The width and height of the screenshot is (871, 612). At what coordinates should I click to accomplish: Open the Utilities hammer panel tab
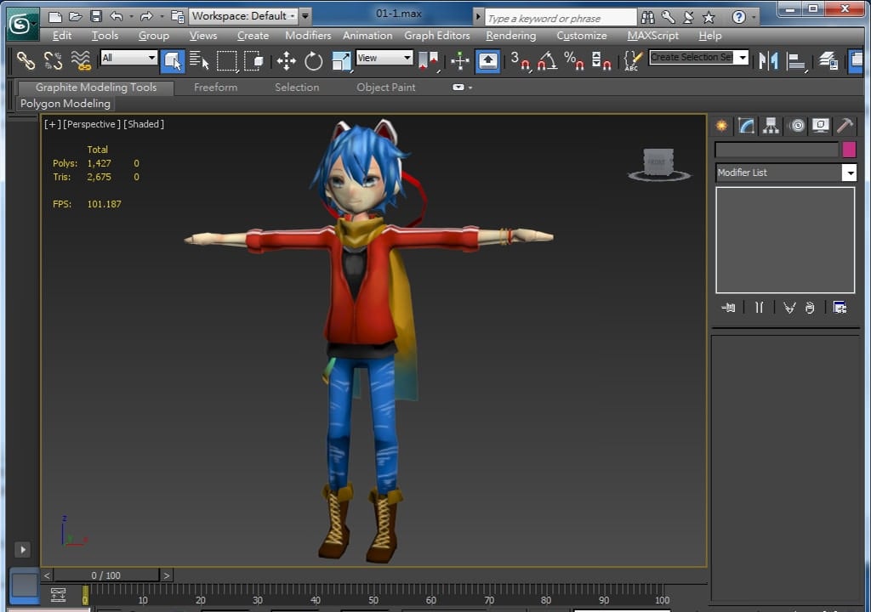845,126
